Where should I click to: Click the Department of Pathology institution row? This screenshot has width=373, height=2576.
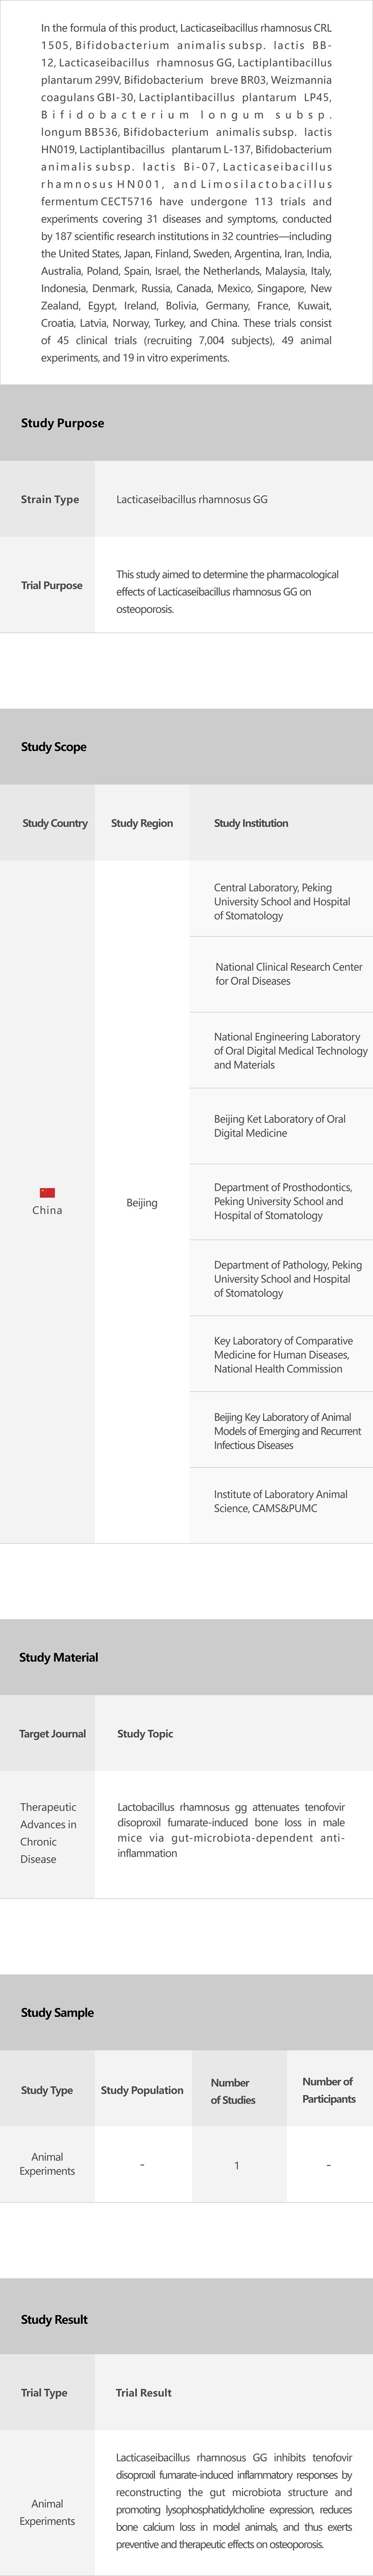click(x=287, y=1278)
